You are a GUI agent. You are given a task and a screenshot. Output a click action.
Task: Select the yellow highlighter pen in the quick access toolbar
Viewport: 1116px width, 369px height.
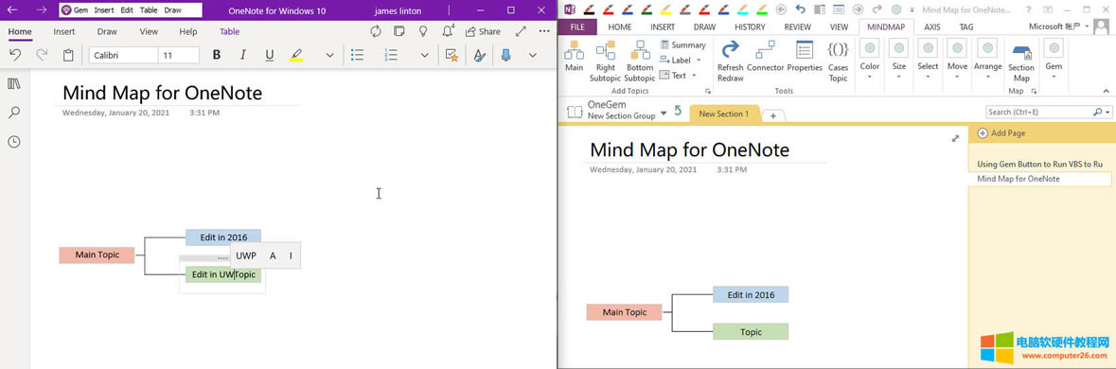[x=664, y=10]
